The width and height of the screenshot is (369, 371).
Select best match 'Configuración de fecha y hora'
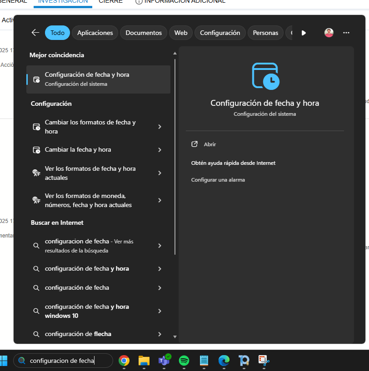[98, 79]
